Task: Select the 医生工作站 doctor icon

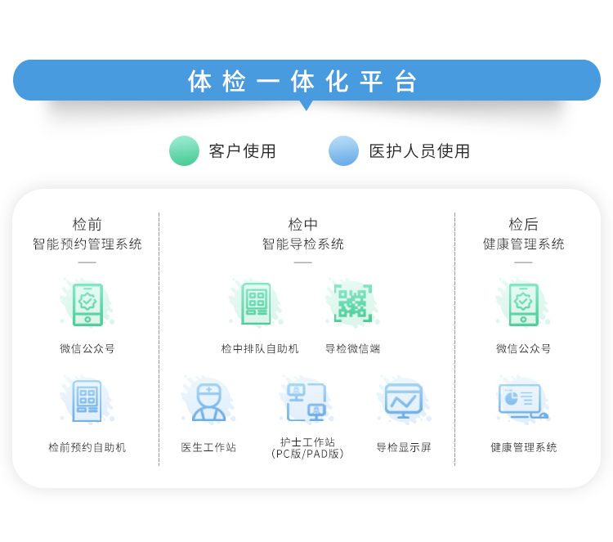Action: click(208, 401)
